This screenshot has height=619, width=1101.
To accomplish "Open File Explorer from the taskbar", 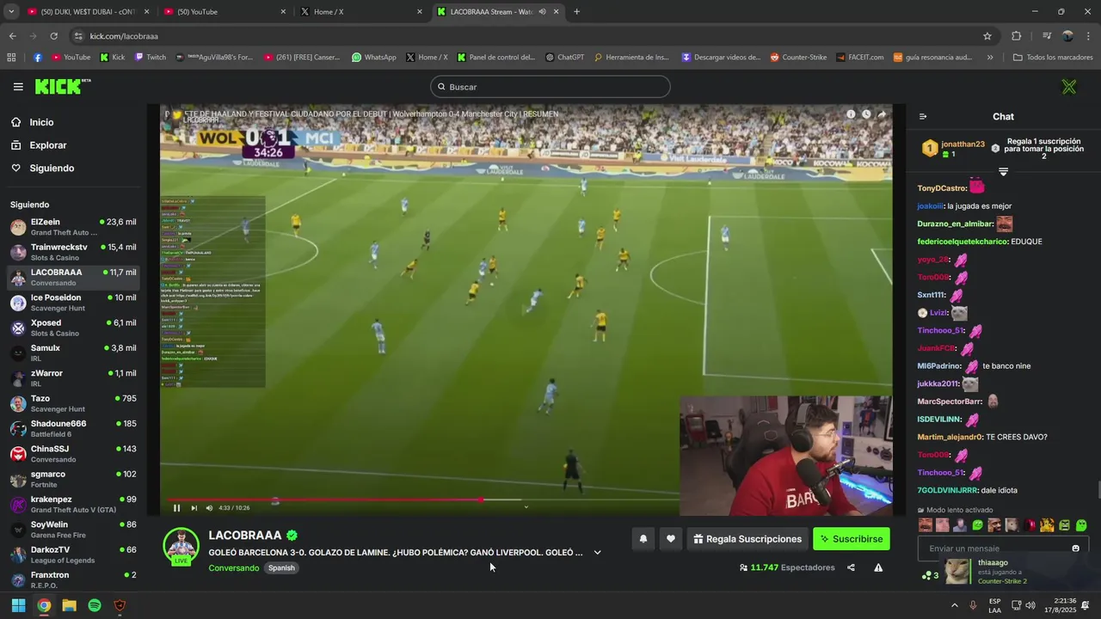I will click(x=69, y=605).
